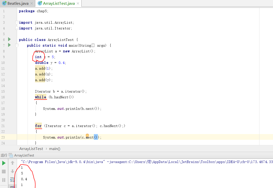Click 'ArrayList a = new ArrayList();' statement
The height and width of the screenshot is (188, 273).
pyautogui.click(x=65, y=51)
